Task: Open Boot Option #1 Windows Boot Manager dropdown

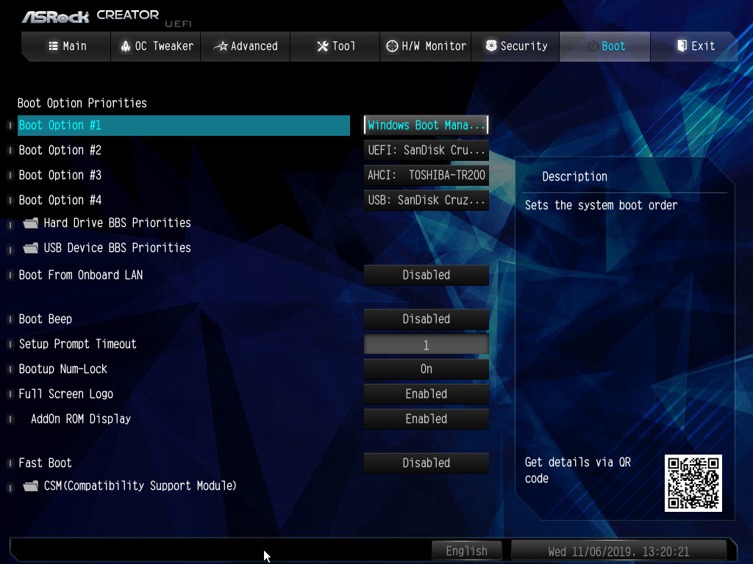Action: [x=426, y=126]
